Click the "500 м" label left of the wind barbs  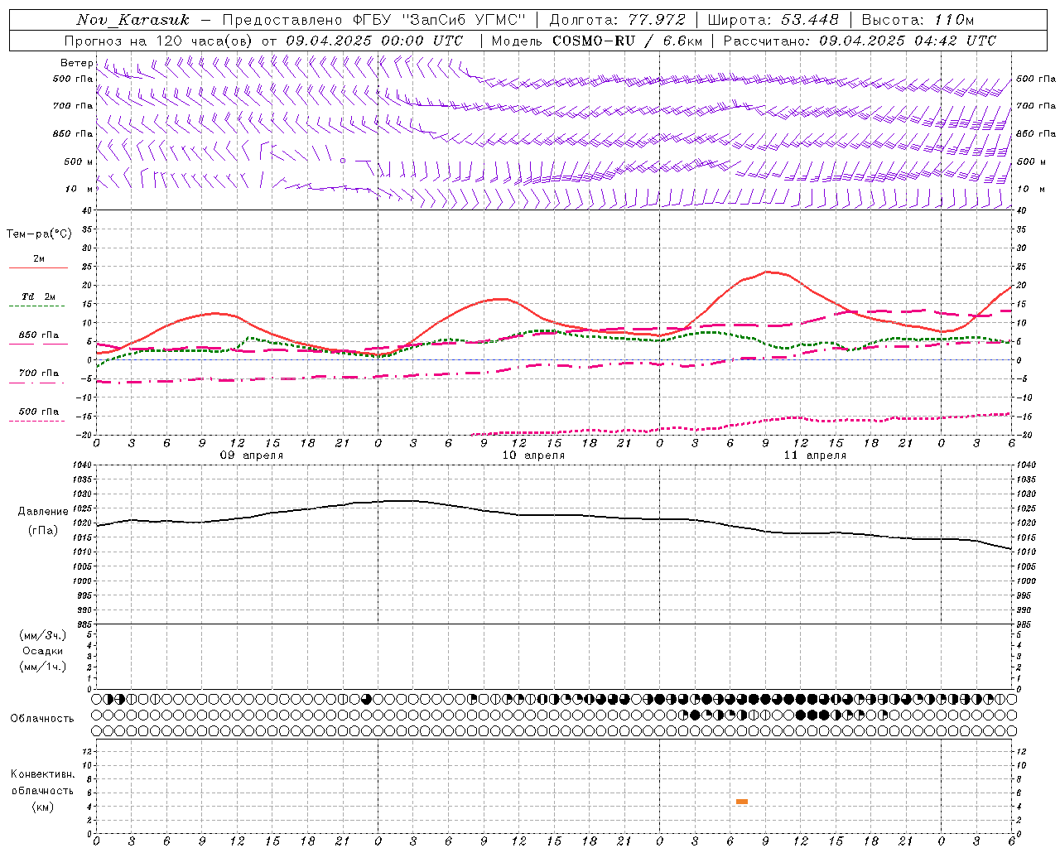coord(79,161)
